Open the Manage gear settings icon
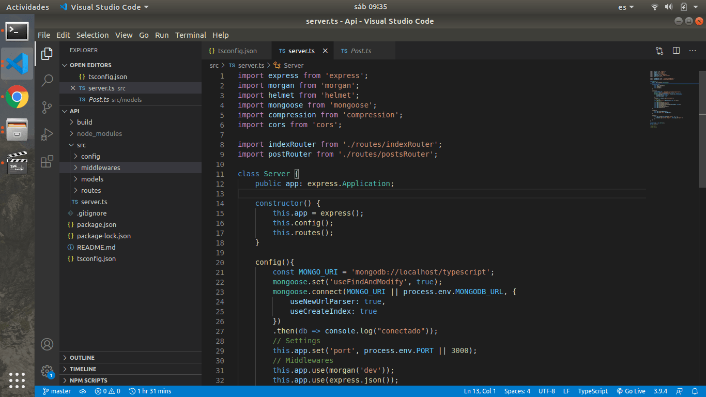The width and height of the screenshot is (706, 397). pyautogui.click(x=47, y=371)
